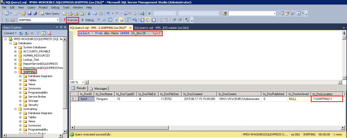Collapse the syntraining database node
Screen dimensions: 347x138
(16, 109)
